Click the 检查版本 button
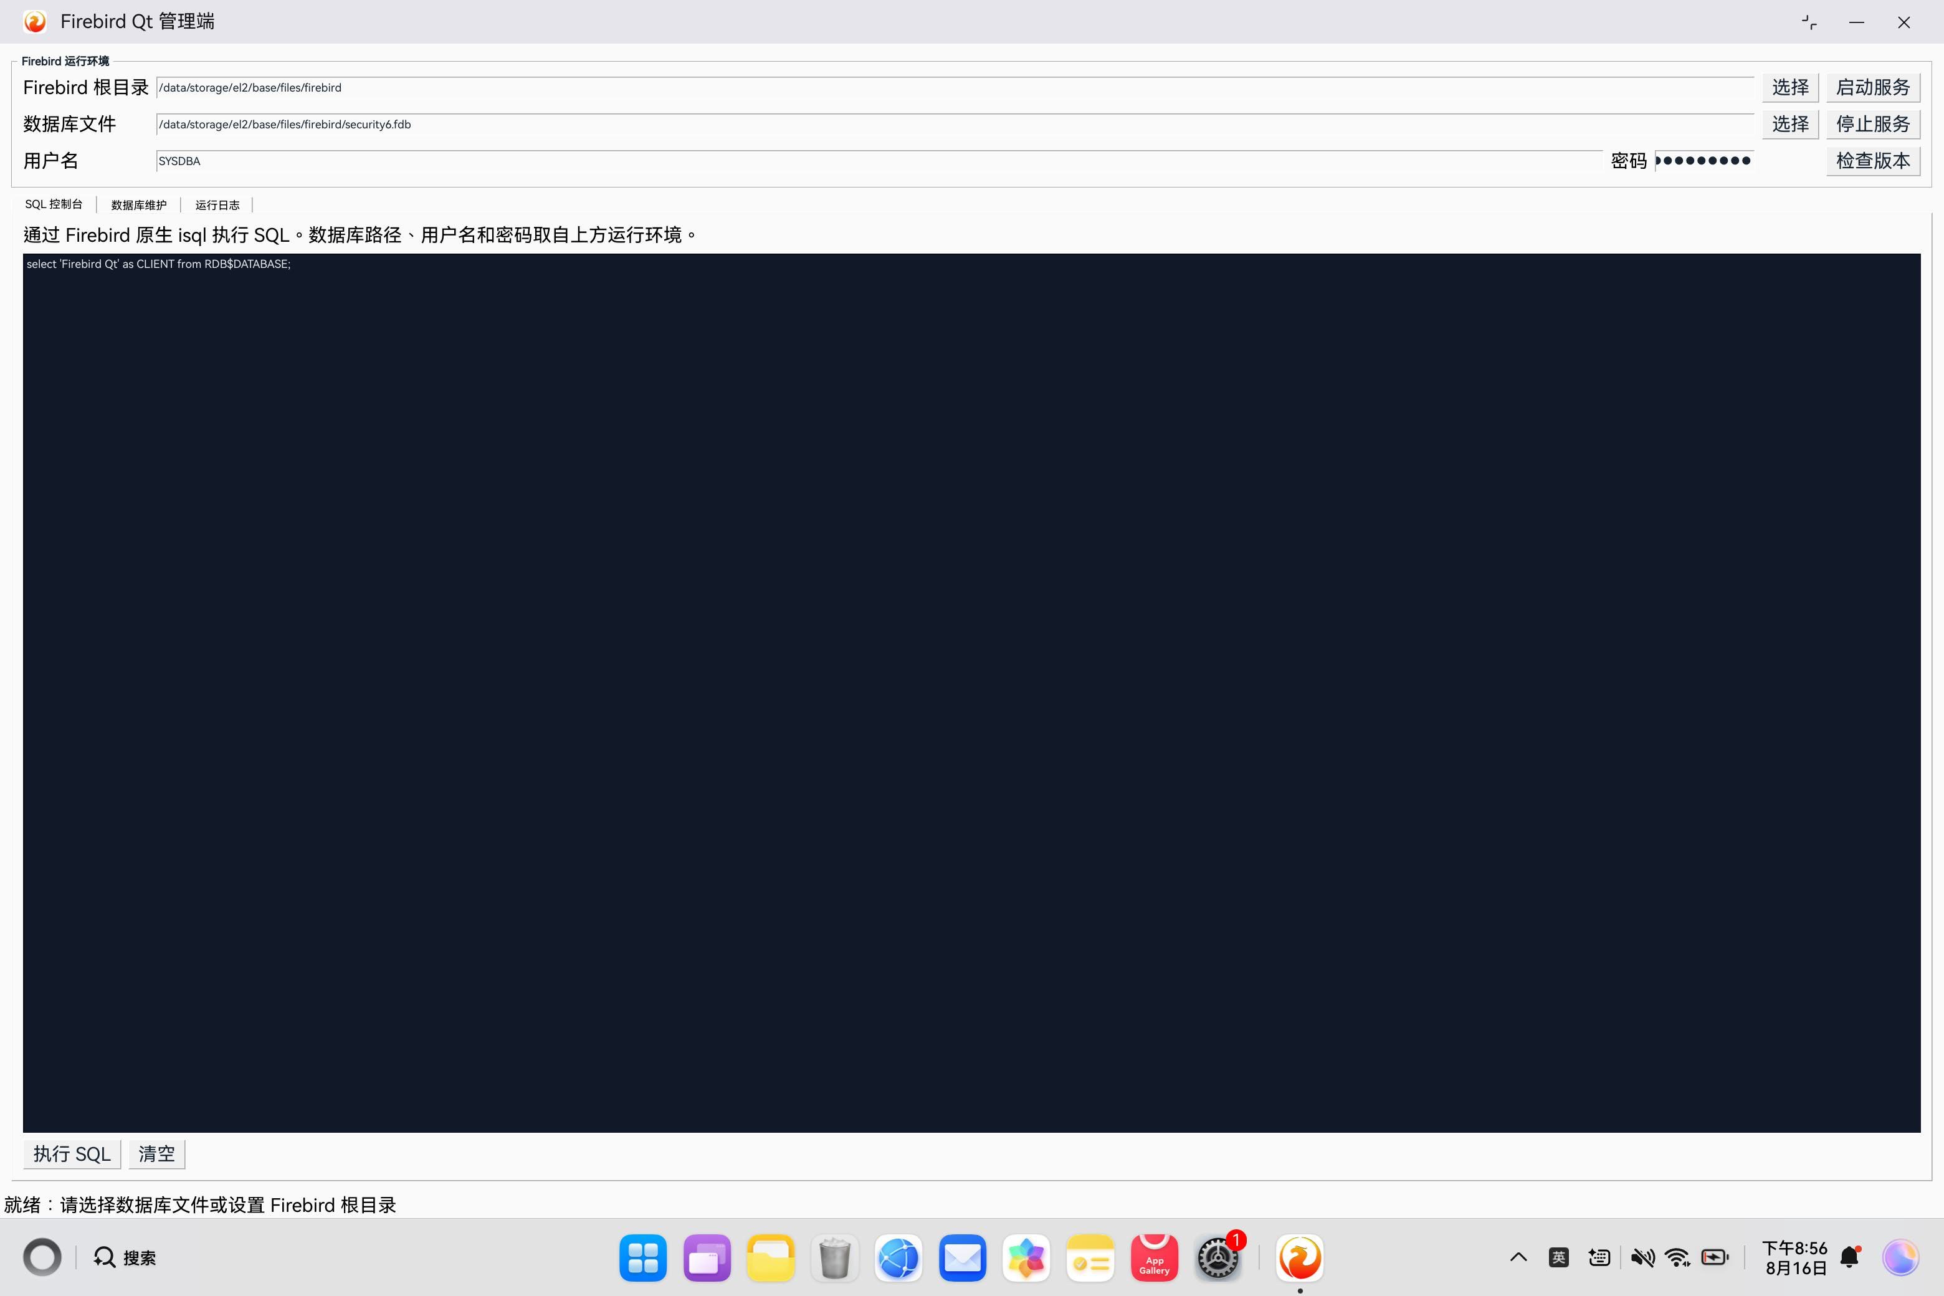 pos(1873,160)
